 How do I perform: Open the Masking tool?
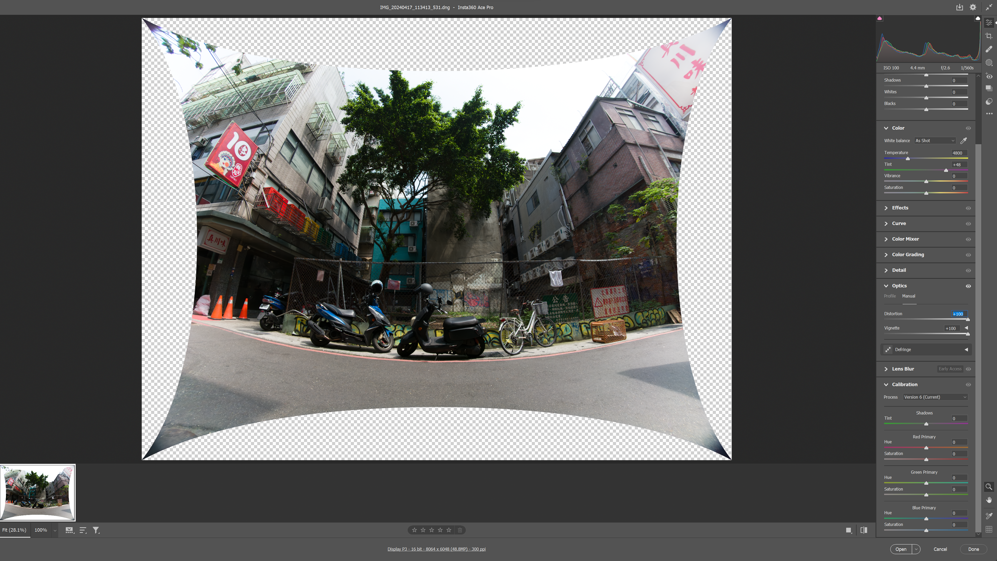(x=989, y=63)
